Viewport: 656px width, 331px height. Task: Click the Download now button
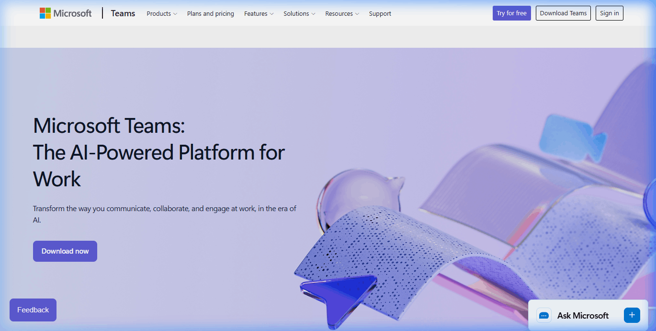(x=65, y=251)
